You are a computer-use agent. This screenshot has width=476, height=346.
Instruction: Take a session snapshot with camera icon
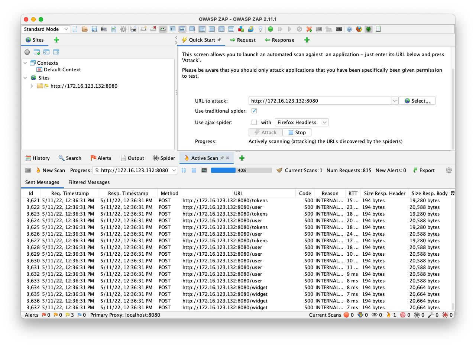pos(104,29)
